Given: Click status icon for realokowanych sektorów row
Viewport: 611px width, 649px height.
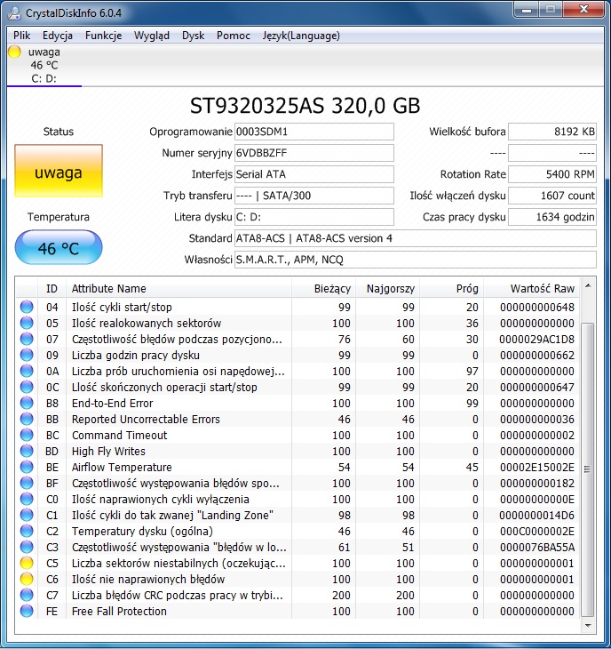Looking at the screenshot, I should (27, 323).
